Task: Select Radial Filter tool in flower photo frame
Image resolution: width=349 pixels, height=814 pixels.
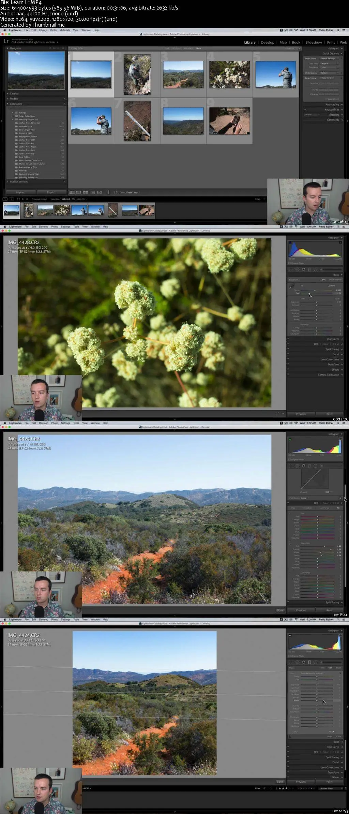Action: pos(315,269)
